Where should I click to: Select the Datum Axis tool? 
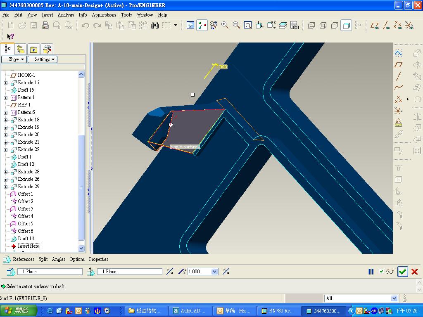[398, 76]
